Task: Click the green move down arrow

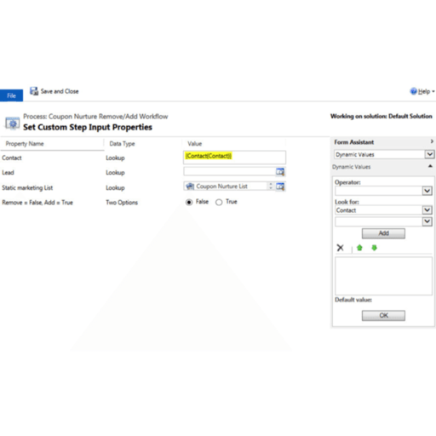Action: [x=374, y=248]
